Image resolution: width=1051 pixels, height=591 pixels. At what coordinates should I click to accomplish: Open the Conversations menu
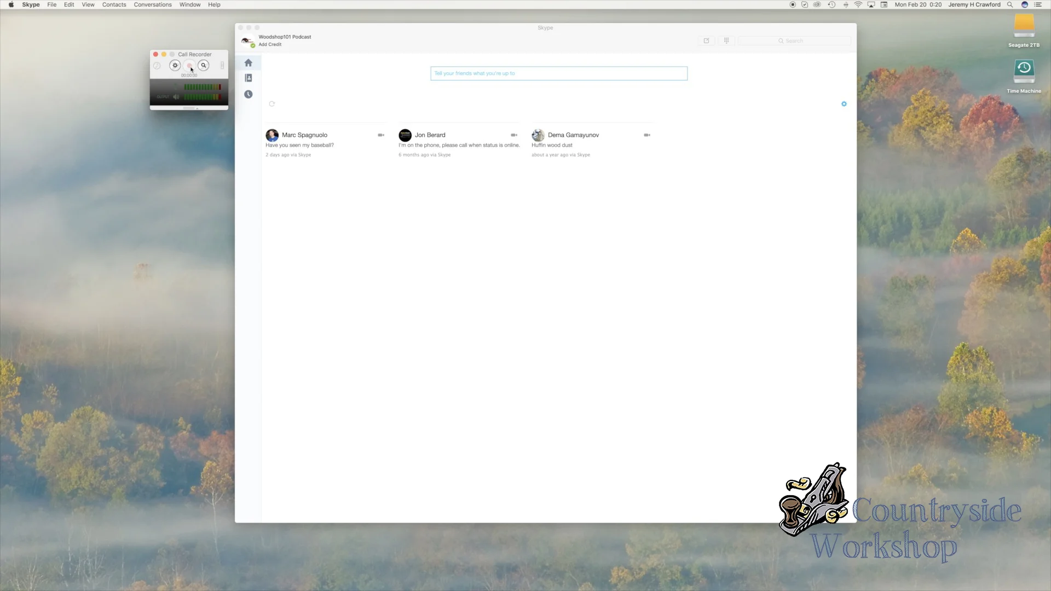tap(153, 4)
